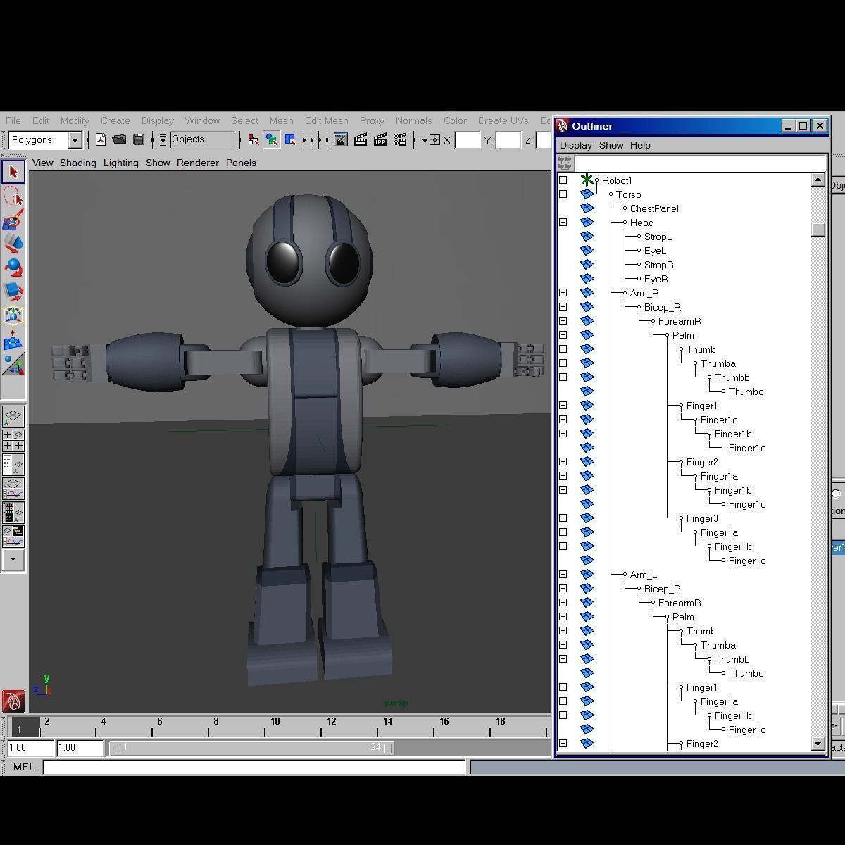Render the current frame clapper icon
845x845 pixels.
(x=361, y=139)
